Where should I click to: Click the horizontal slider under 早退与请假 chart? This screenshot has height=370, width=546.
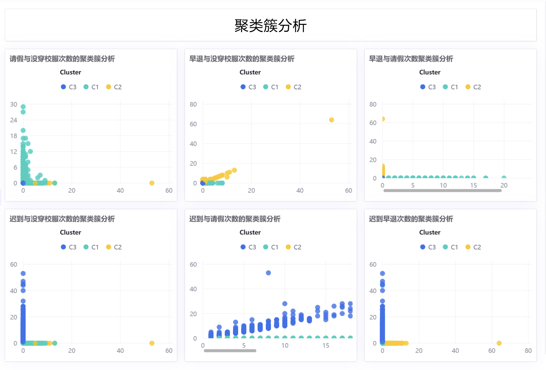click(x=442, y=190)
